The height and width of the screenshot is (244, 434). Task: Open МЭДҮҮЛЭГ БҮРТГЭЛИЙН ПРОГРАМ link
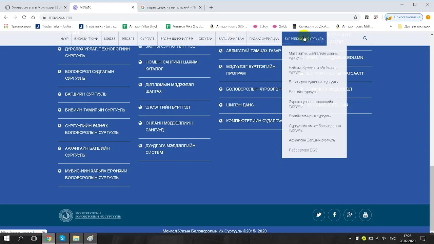point(251,70)
